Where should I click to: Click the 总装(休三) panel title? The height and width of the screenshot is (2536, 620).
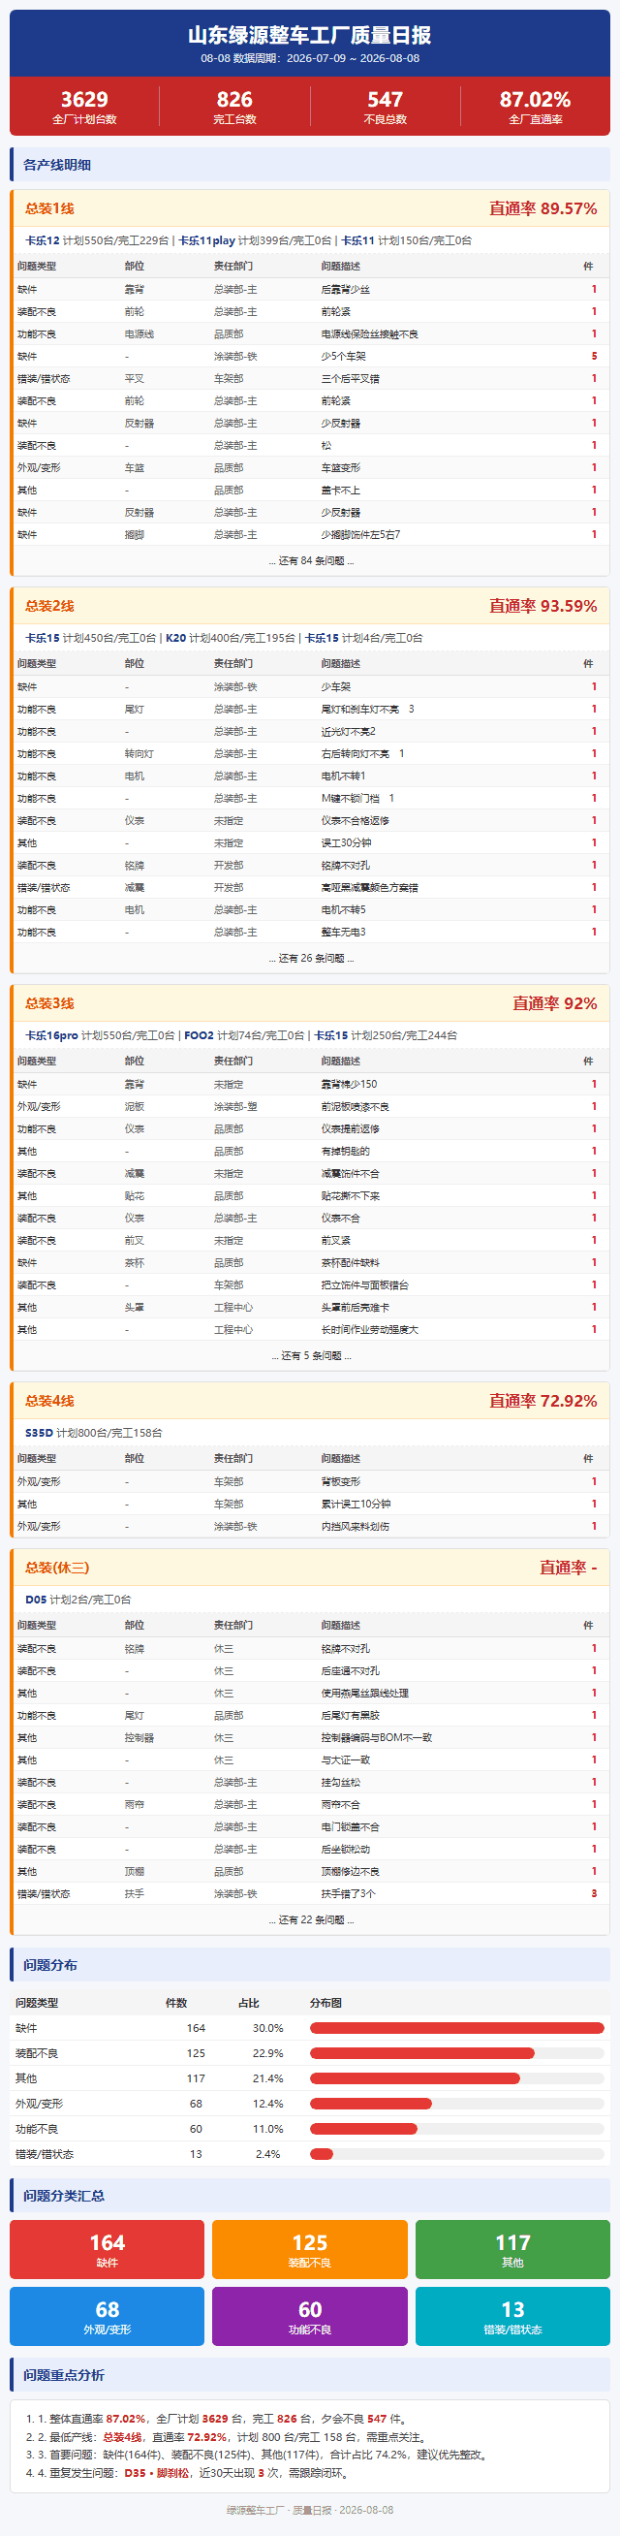(x=57, y=1568)
